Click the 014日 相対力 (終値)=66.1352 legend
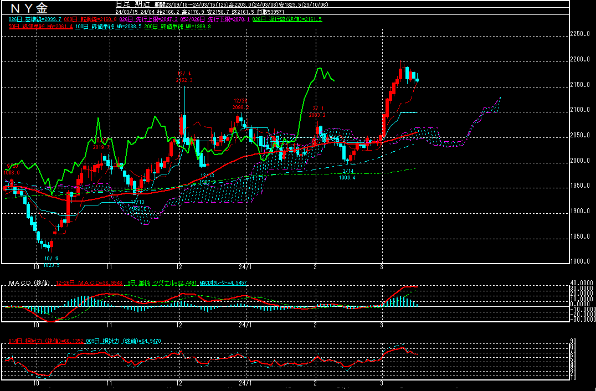 [x=45, y=341]
